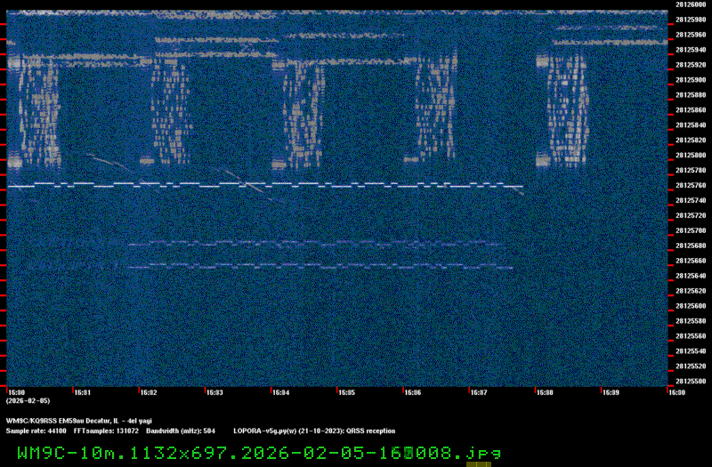Select the 16:06 time marker
712x467 pixels.
click(x=412, y=392)
